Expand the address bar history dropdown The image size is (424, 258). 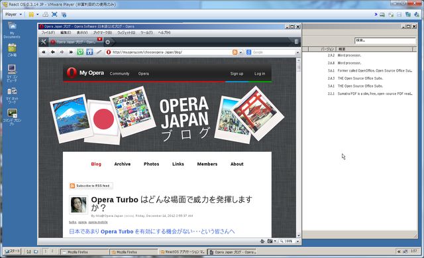tap(240, 52)
